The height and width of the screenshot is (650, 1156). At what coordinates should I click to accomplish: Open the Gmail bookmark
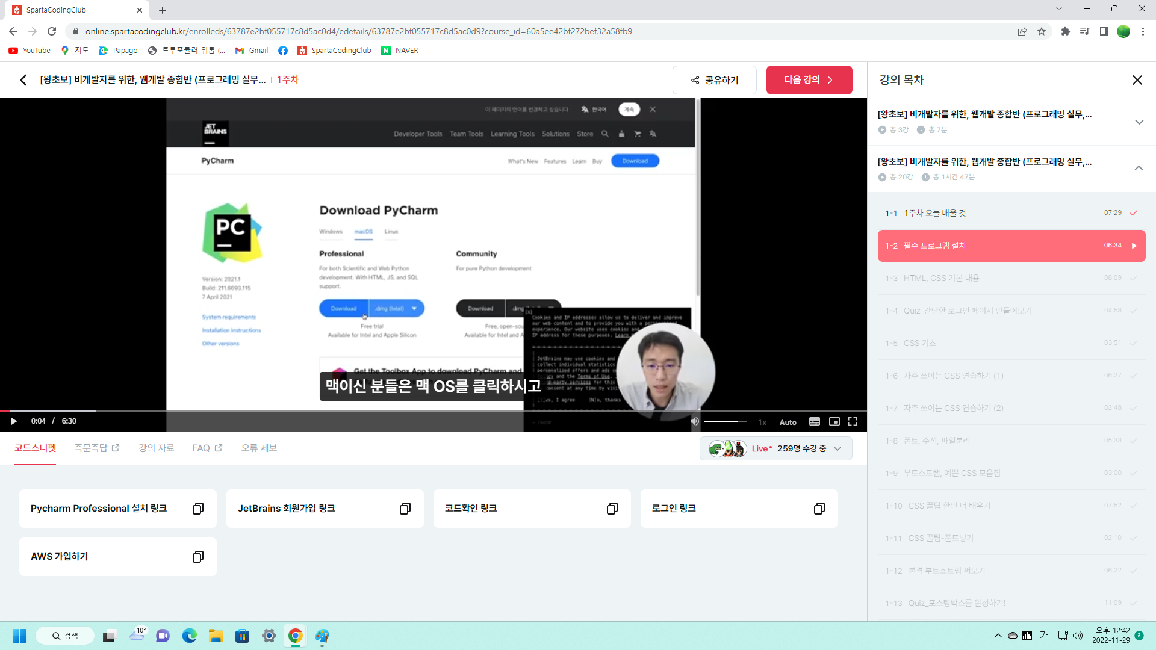pos(252,51)
